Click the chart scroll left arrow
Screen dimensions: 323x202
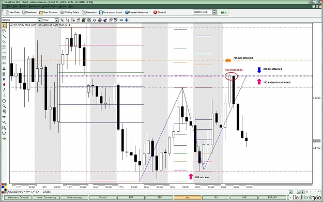(290, 192)
